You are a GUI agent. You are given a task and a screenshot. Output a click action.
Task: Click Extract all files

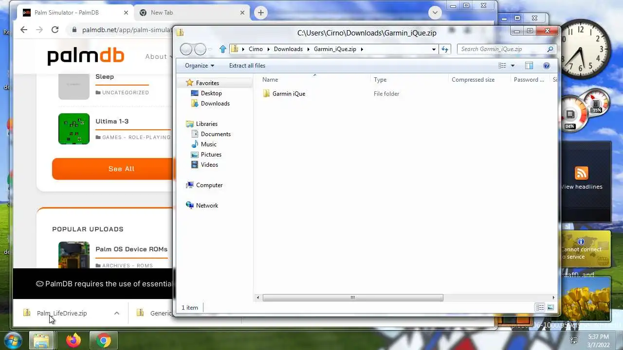247,66
